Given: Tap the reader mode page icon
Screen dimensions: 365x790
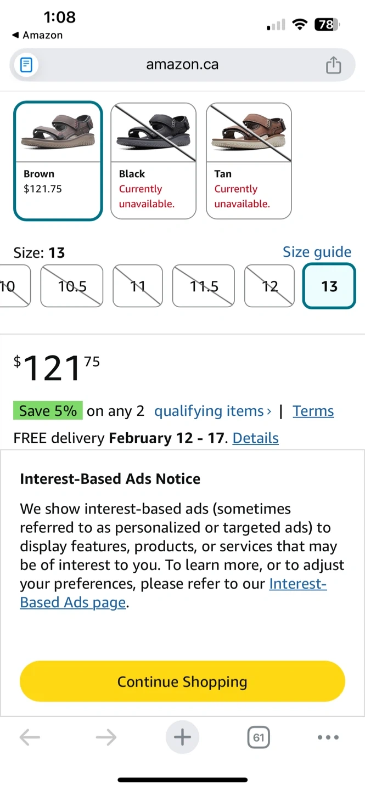Looking at the screenshot, I should 26,65.
